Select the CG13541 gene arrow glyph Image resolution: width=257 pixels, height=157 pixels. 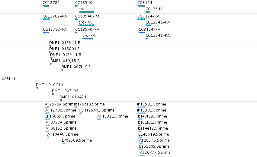click(148, 12)
